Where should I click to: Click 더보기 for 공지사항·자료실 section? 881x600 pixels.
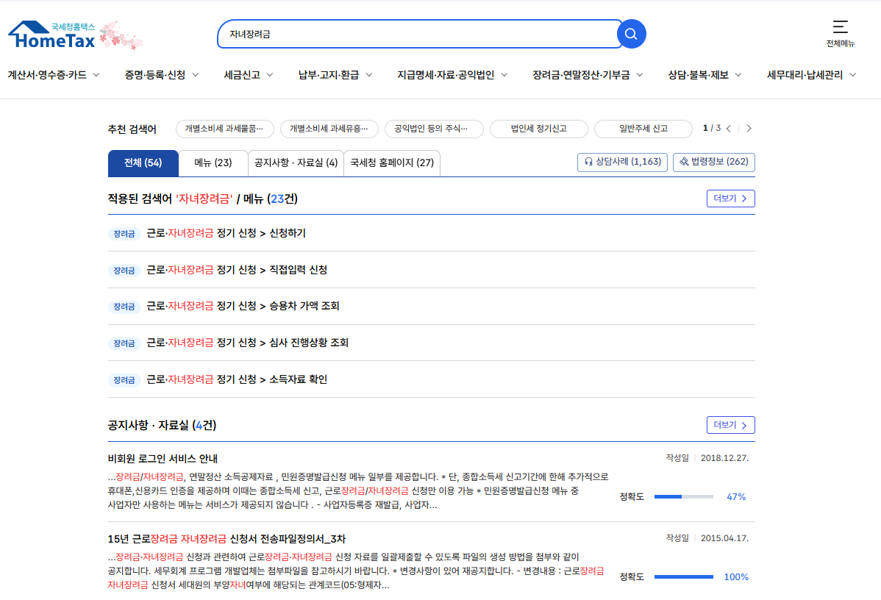pyautogui.click(x=730, y=424)
